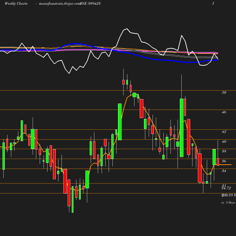Click the price label '46'
The height and width of the screenshot is (236, 236).
click(224, 112)
